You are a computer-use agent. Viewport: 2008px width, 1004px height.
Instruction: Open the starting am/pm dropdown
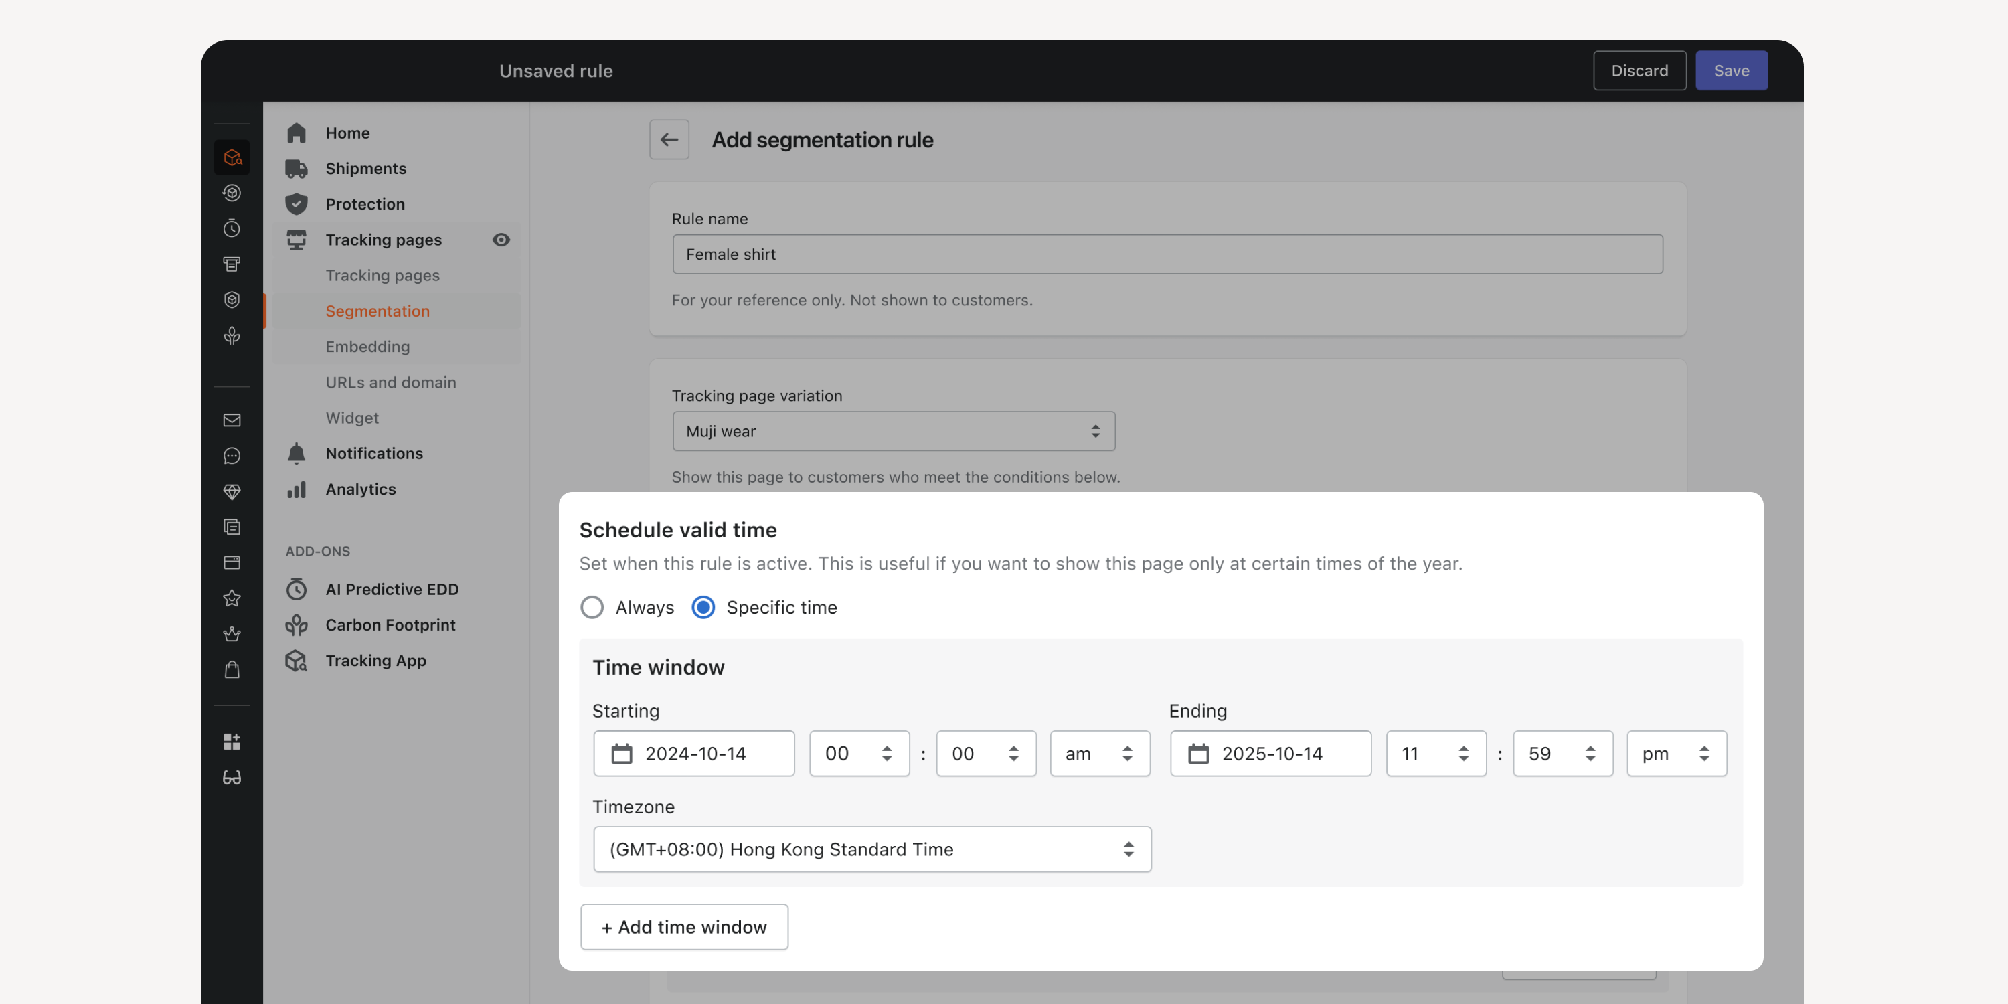click(x=1099, y=754)
